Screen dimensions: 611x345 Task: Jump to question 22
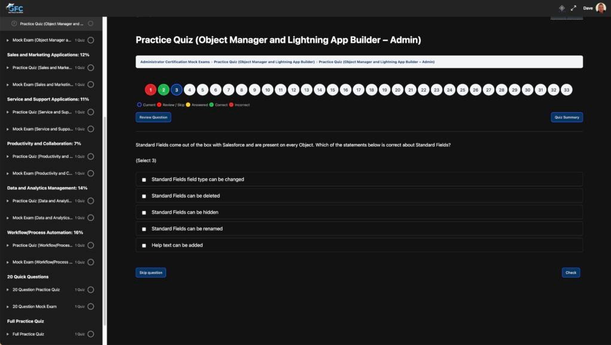[424, 90]
